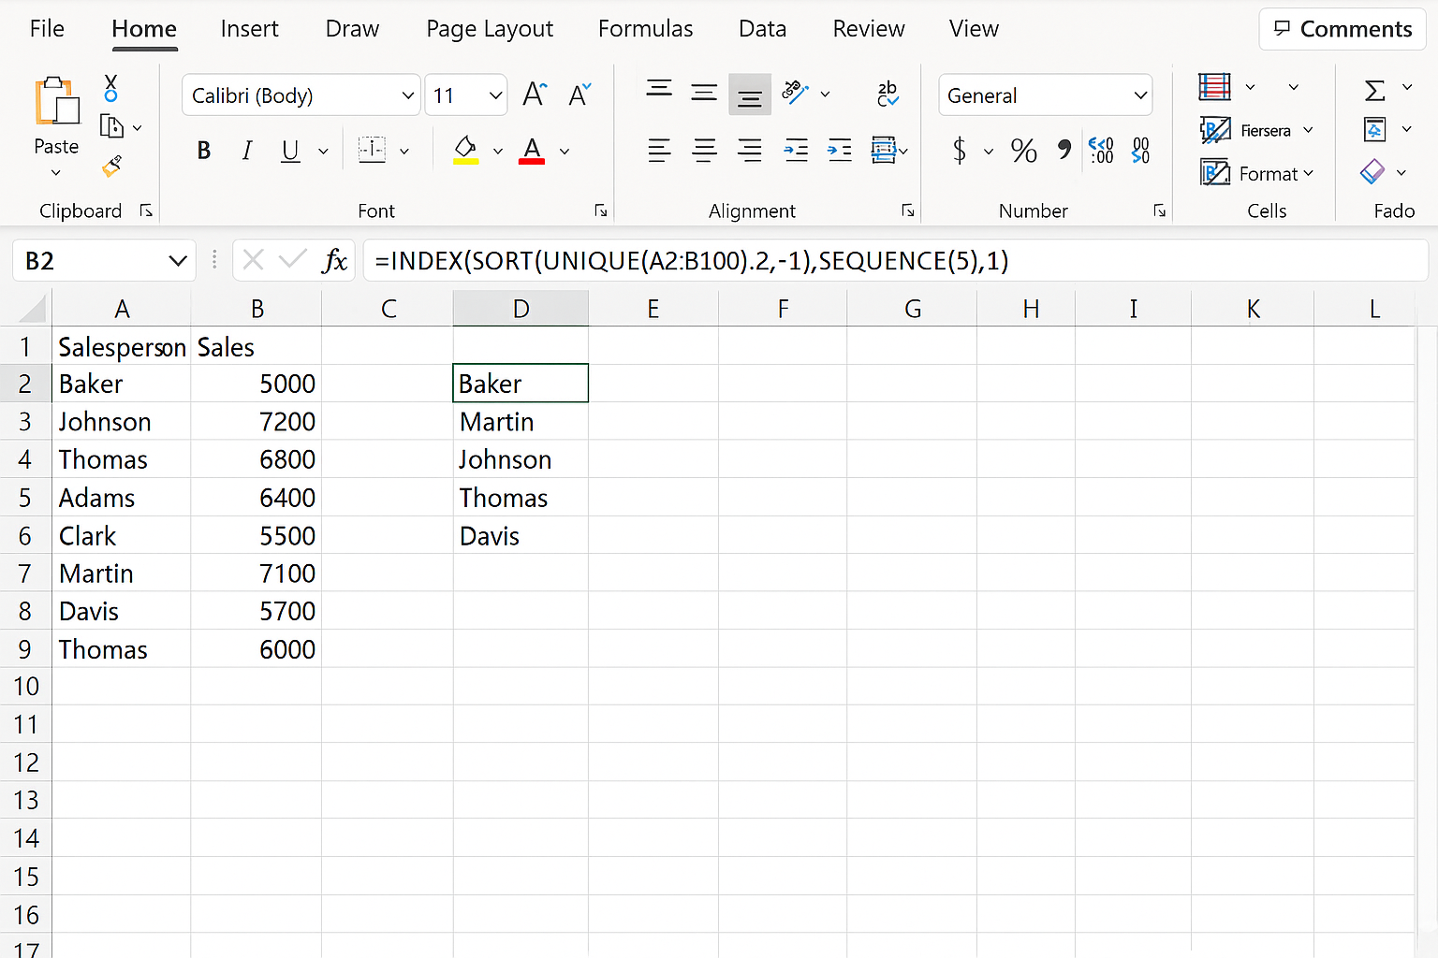Viewport: 1438px width, 958px height.
Task: Decrease indent
Action: pos(796,150)
